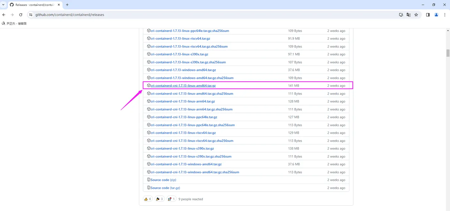Download cri-containerd-1.7.13-linux-ppc64le.tar.gz.sha256sum
The image size is (450, 211).
click(x=190, y=31)
